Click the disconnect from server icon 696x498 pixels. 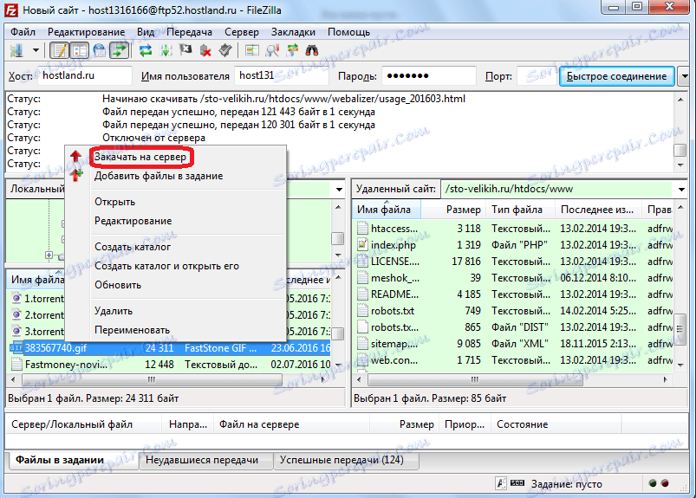pos(205,50)
